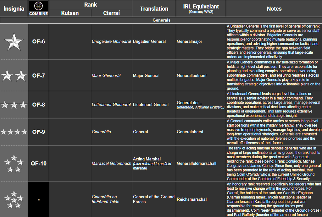Select the OF-7 code cell
Viewport: 322px width, 217px height.
[x=39, y=75]
